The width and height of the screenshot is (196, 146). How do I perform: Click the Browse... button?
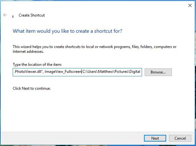click(158, 72)
